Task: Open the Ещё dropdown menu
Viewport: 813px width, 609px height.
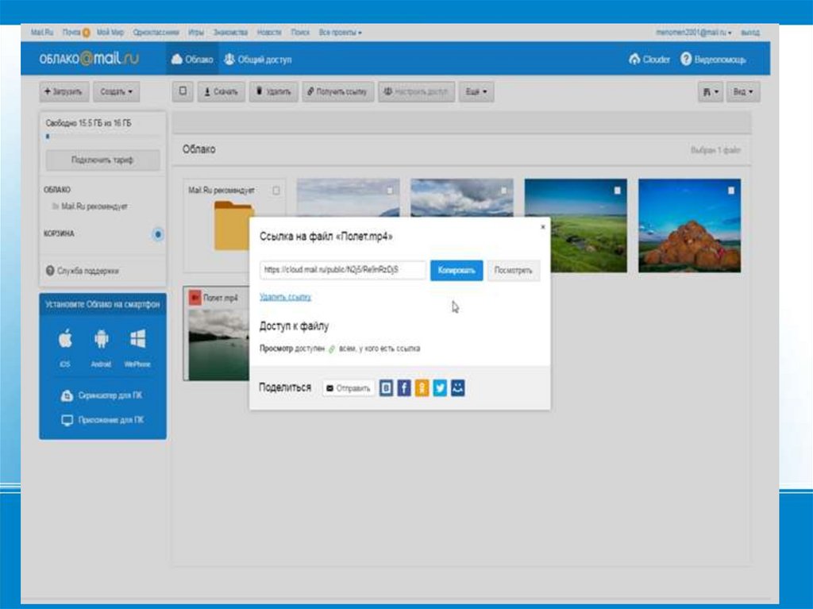Action: coord(476,92)
